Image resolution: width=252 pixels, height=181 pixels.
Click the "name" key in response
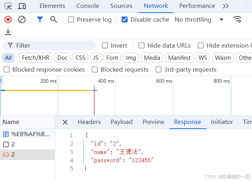[100, 152]
